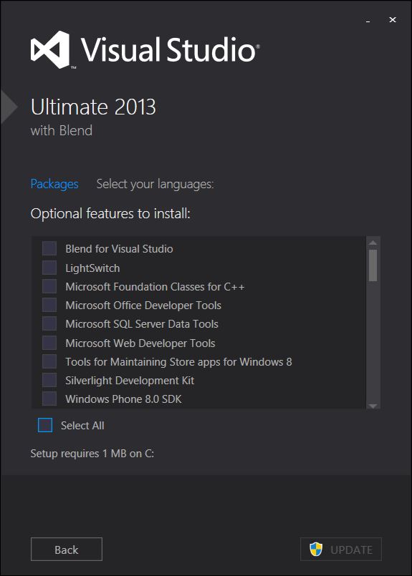Screen dimensions: 412x576
Task: Toggle the Select All checkbox
Action: [45, 425]
